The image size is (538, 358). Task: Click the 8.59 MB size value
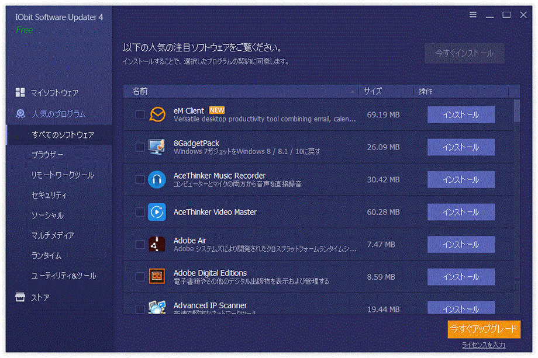coord(381,277)
